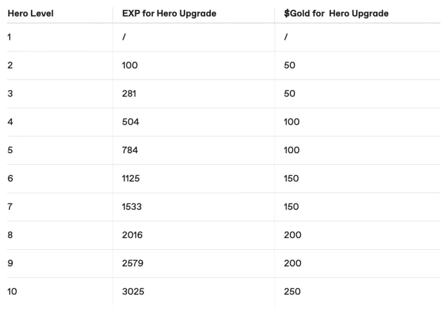Select the EXP value 281 cell

[x=129, y=94]
